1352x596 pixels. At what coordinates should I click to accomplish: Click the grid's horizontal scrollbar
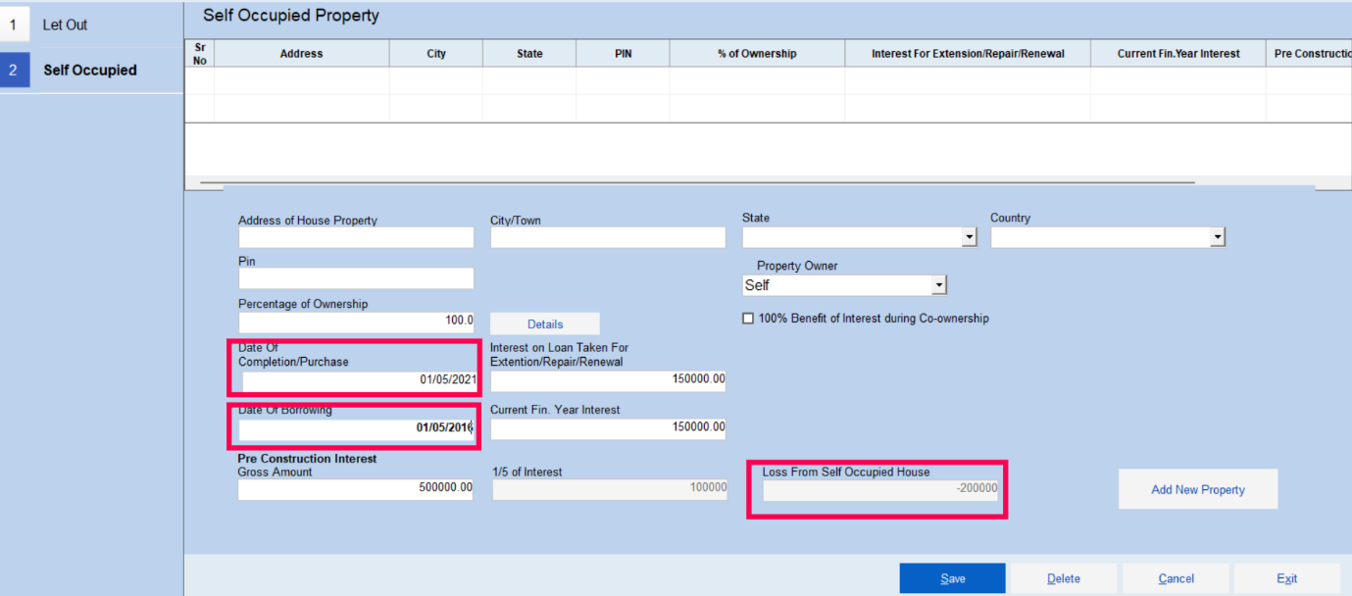pos(697,183)
